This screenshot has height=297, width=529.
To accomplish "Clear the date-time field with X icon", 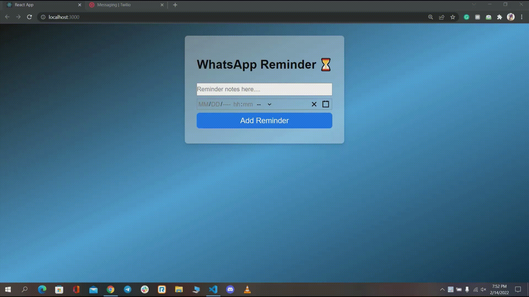I will [x=314, y=104].
